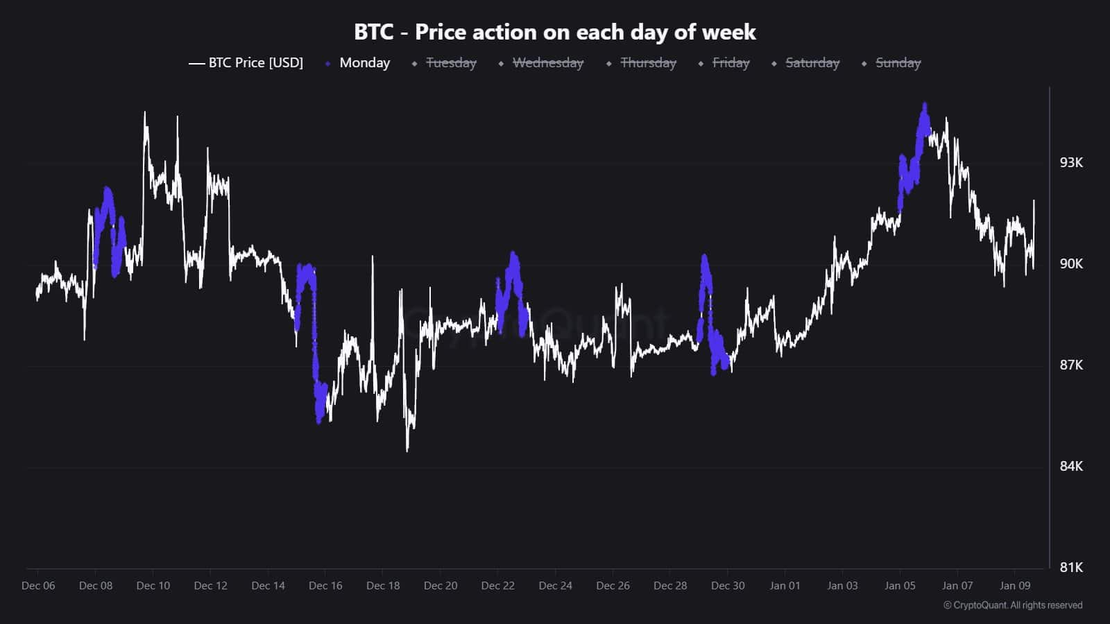Click the Jan 01 date axis label
The image size is (1110, 624).
point(785,586)
